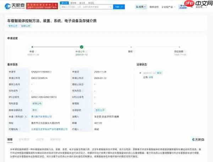Screen dimensions: 213x162
Task: Click the 发明公布 tag in the 专利类型 row
Action: [37, 104]
